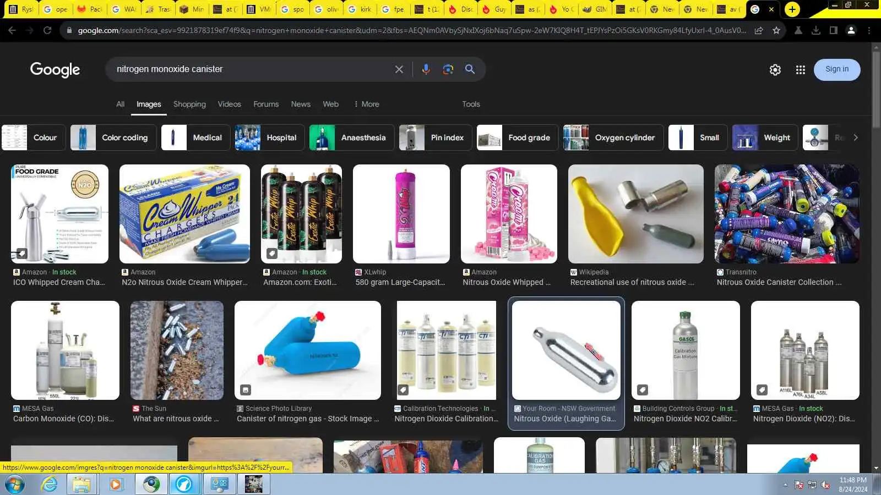881x495 pixels.
Task: Launch Windows Media Player from taskbar
Action: 116,485
